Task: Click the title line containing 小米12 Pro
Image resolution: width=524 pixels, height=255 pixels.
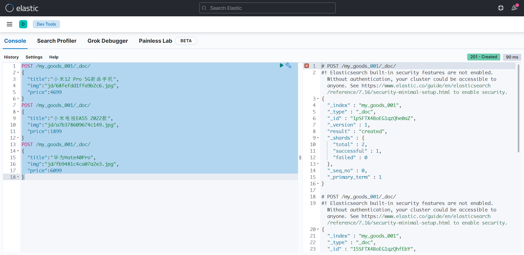Action: click(73, 79)
